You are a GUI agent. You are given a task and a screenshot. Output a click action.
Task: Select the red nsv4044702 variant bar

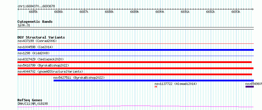[x=135, y=74]
